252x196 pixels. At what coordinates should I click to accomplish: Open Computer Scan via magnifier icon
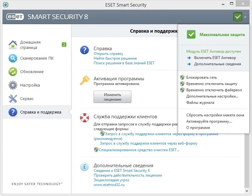click(13, 58)
